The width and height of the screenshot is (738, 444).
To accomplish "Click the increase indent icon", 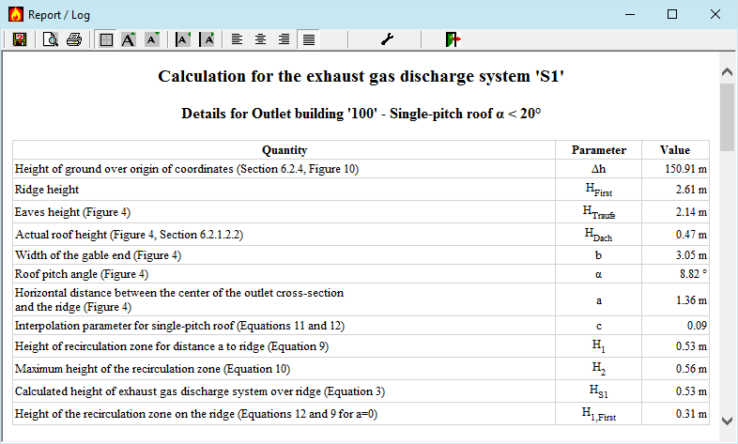I will [208, 39].
